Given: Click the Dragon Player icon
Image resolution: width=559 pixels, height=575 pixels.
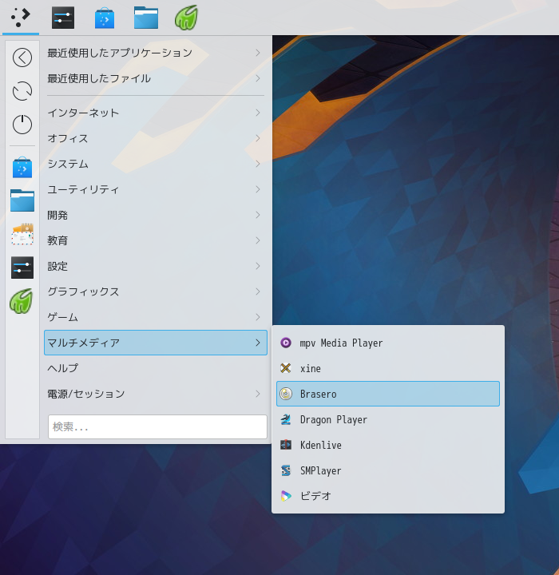Looking at the screenshot, I should click(286, 419).
